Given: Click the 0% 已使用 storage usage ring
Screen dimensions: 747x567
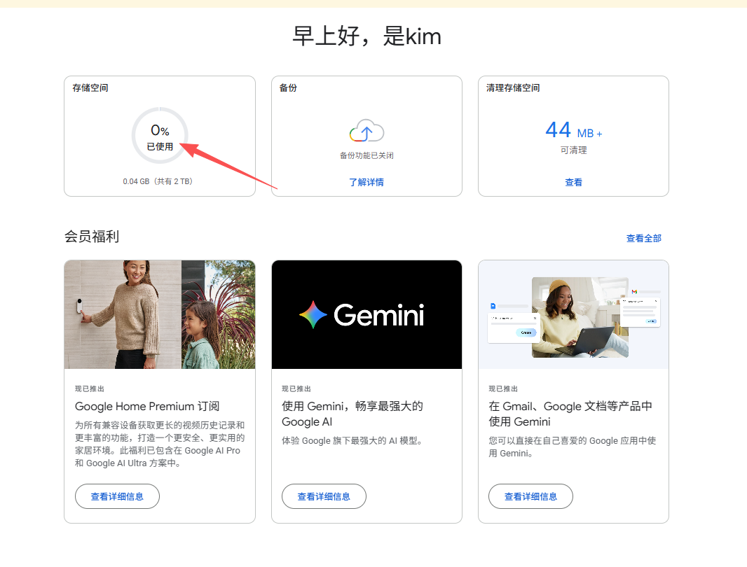Looking at the screenshot, I should pyautogui.click(x=160, y=136).
